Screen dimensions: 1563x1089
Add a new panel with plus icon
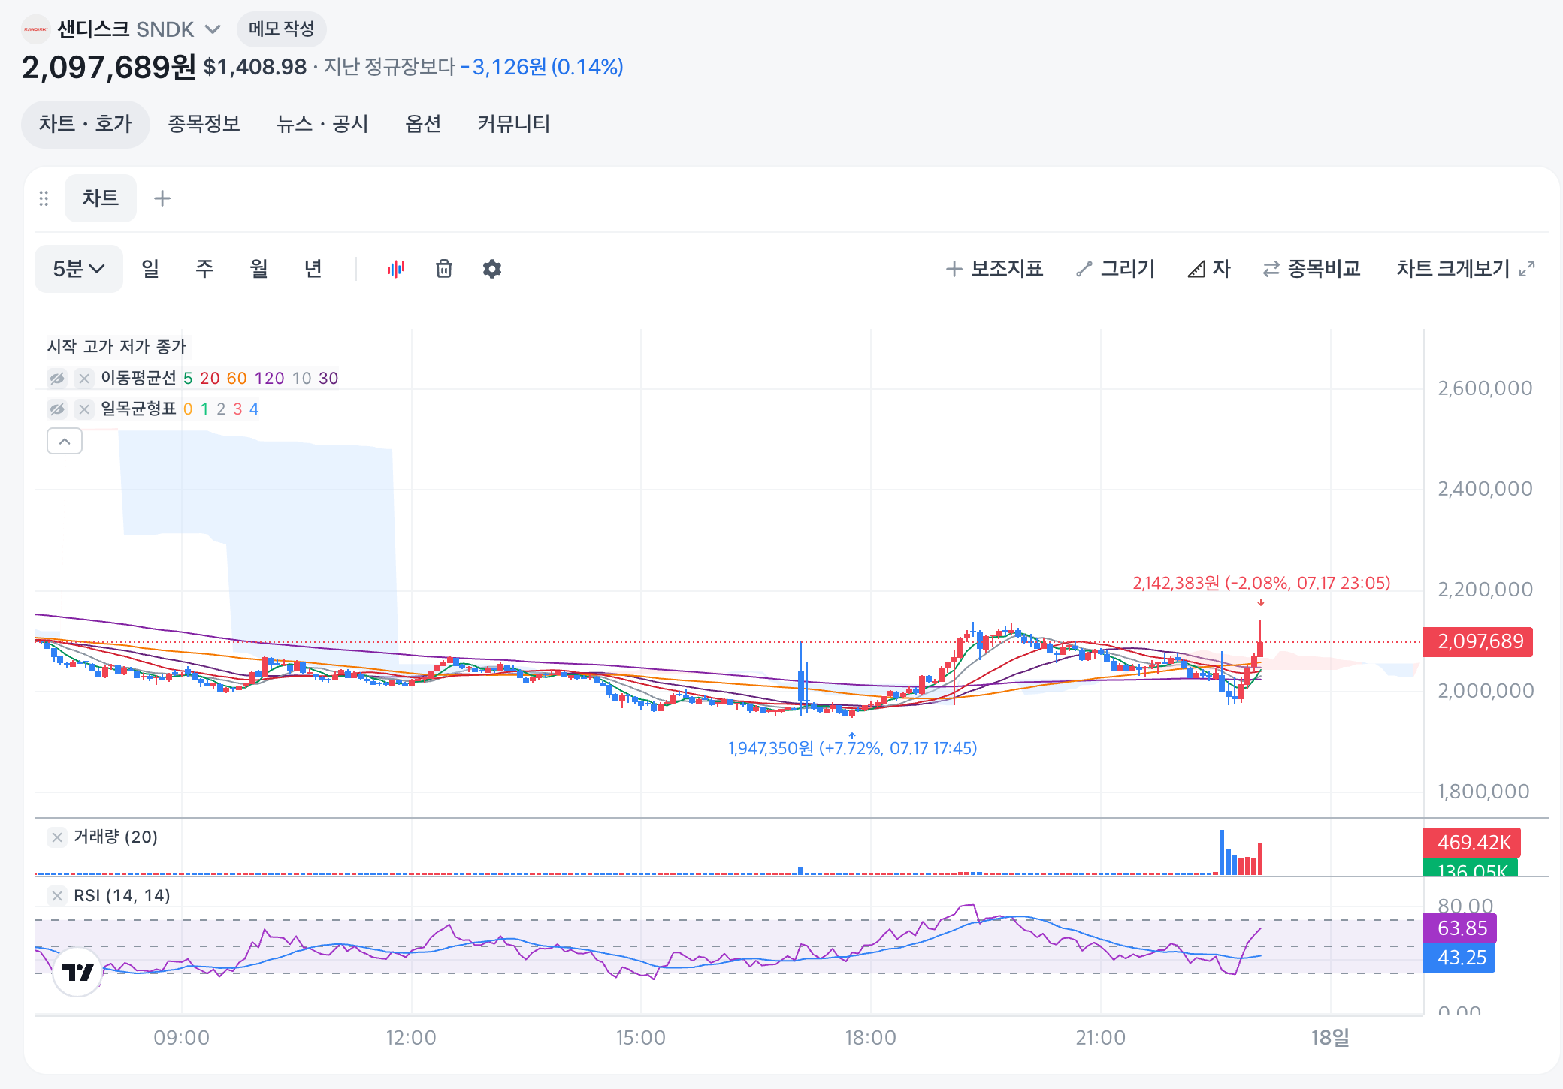162,198
